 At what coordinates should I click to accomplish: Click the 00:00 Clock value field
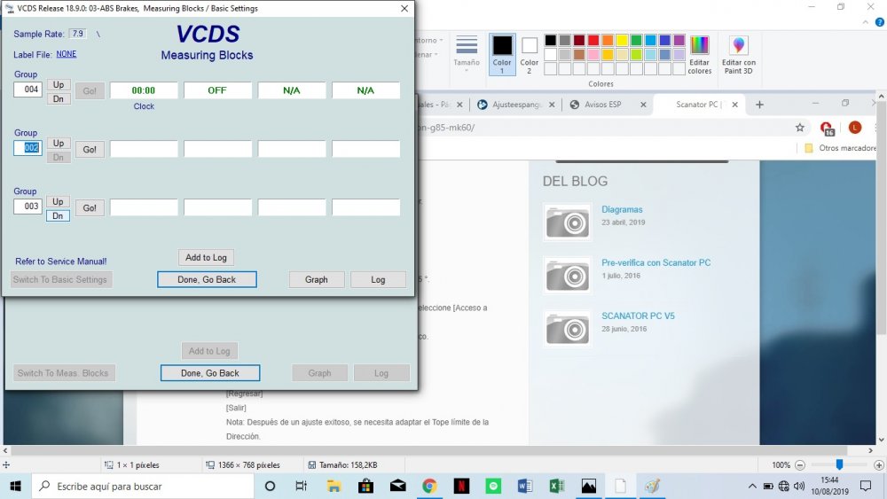(x=144, y=90)
